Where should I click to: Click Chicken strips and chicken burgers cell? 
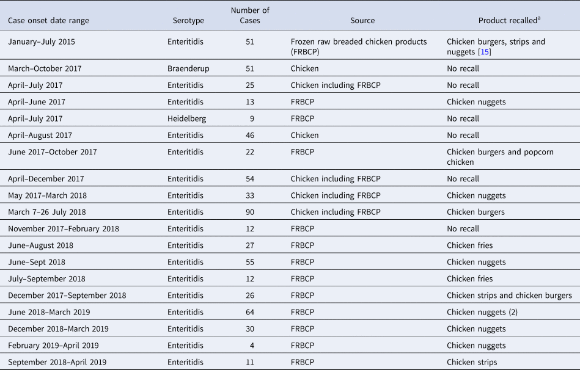point(509,296)
